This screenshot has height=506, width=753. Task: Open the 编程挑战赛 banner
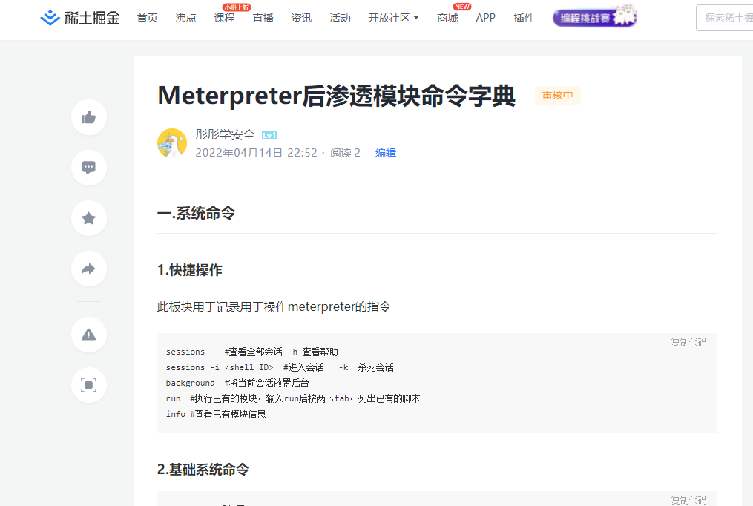point(594,17)
